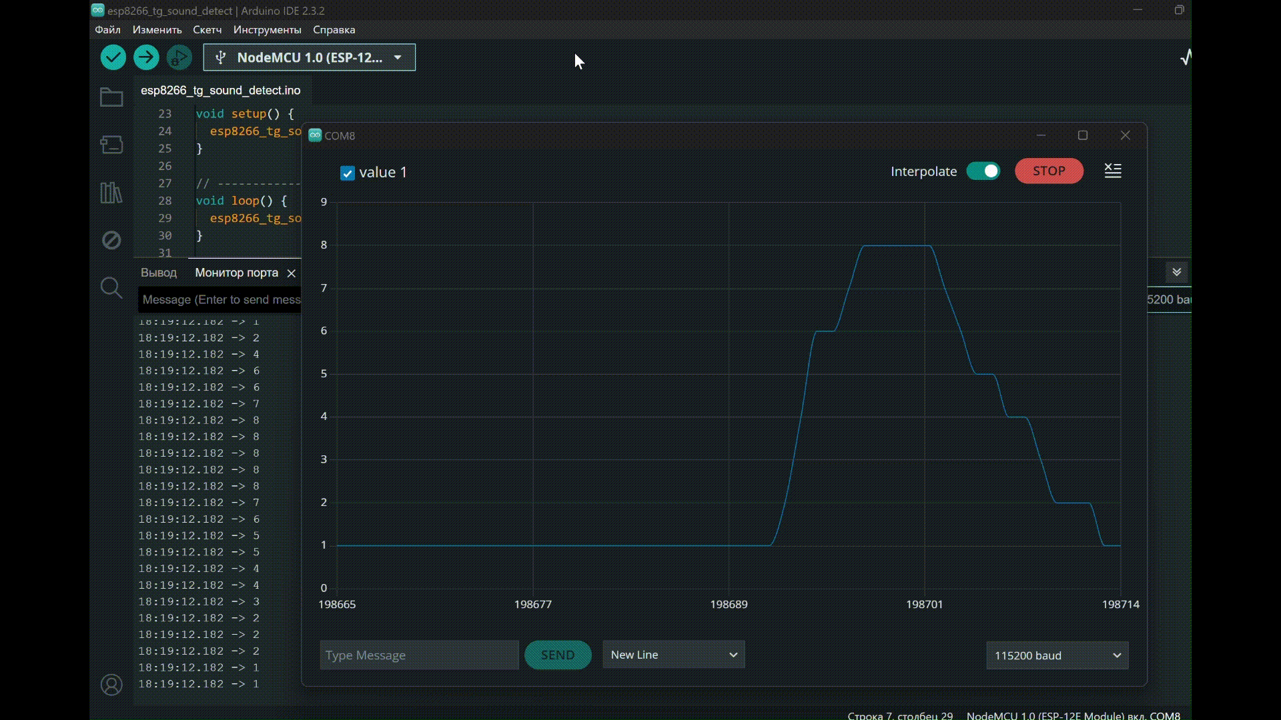This screenshot has width=1281, height=720.
Task: Open the Debug sidebar icon
Action: point(111,240)
